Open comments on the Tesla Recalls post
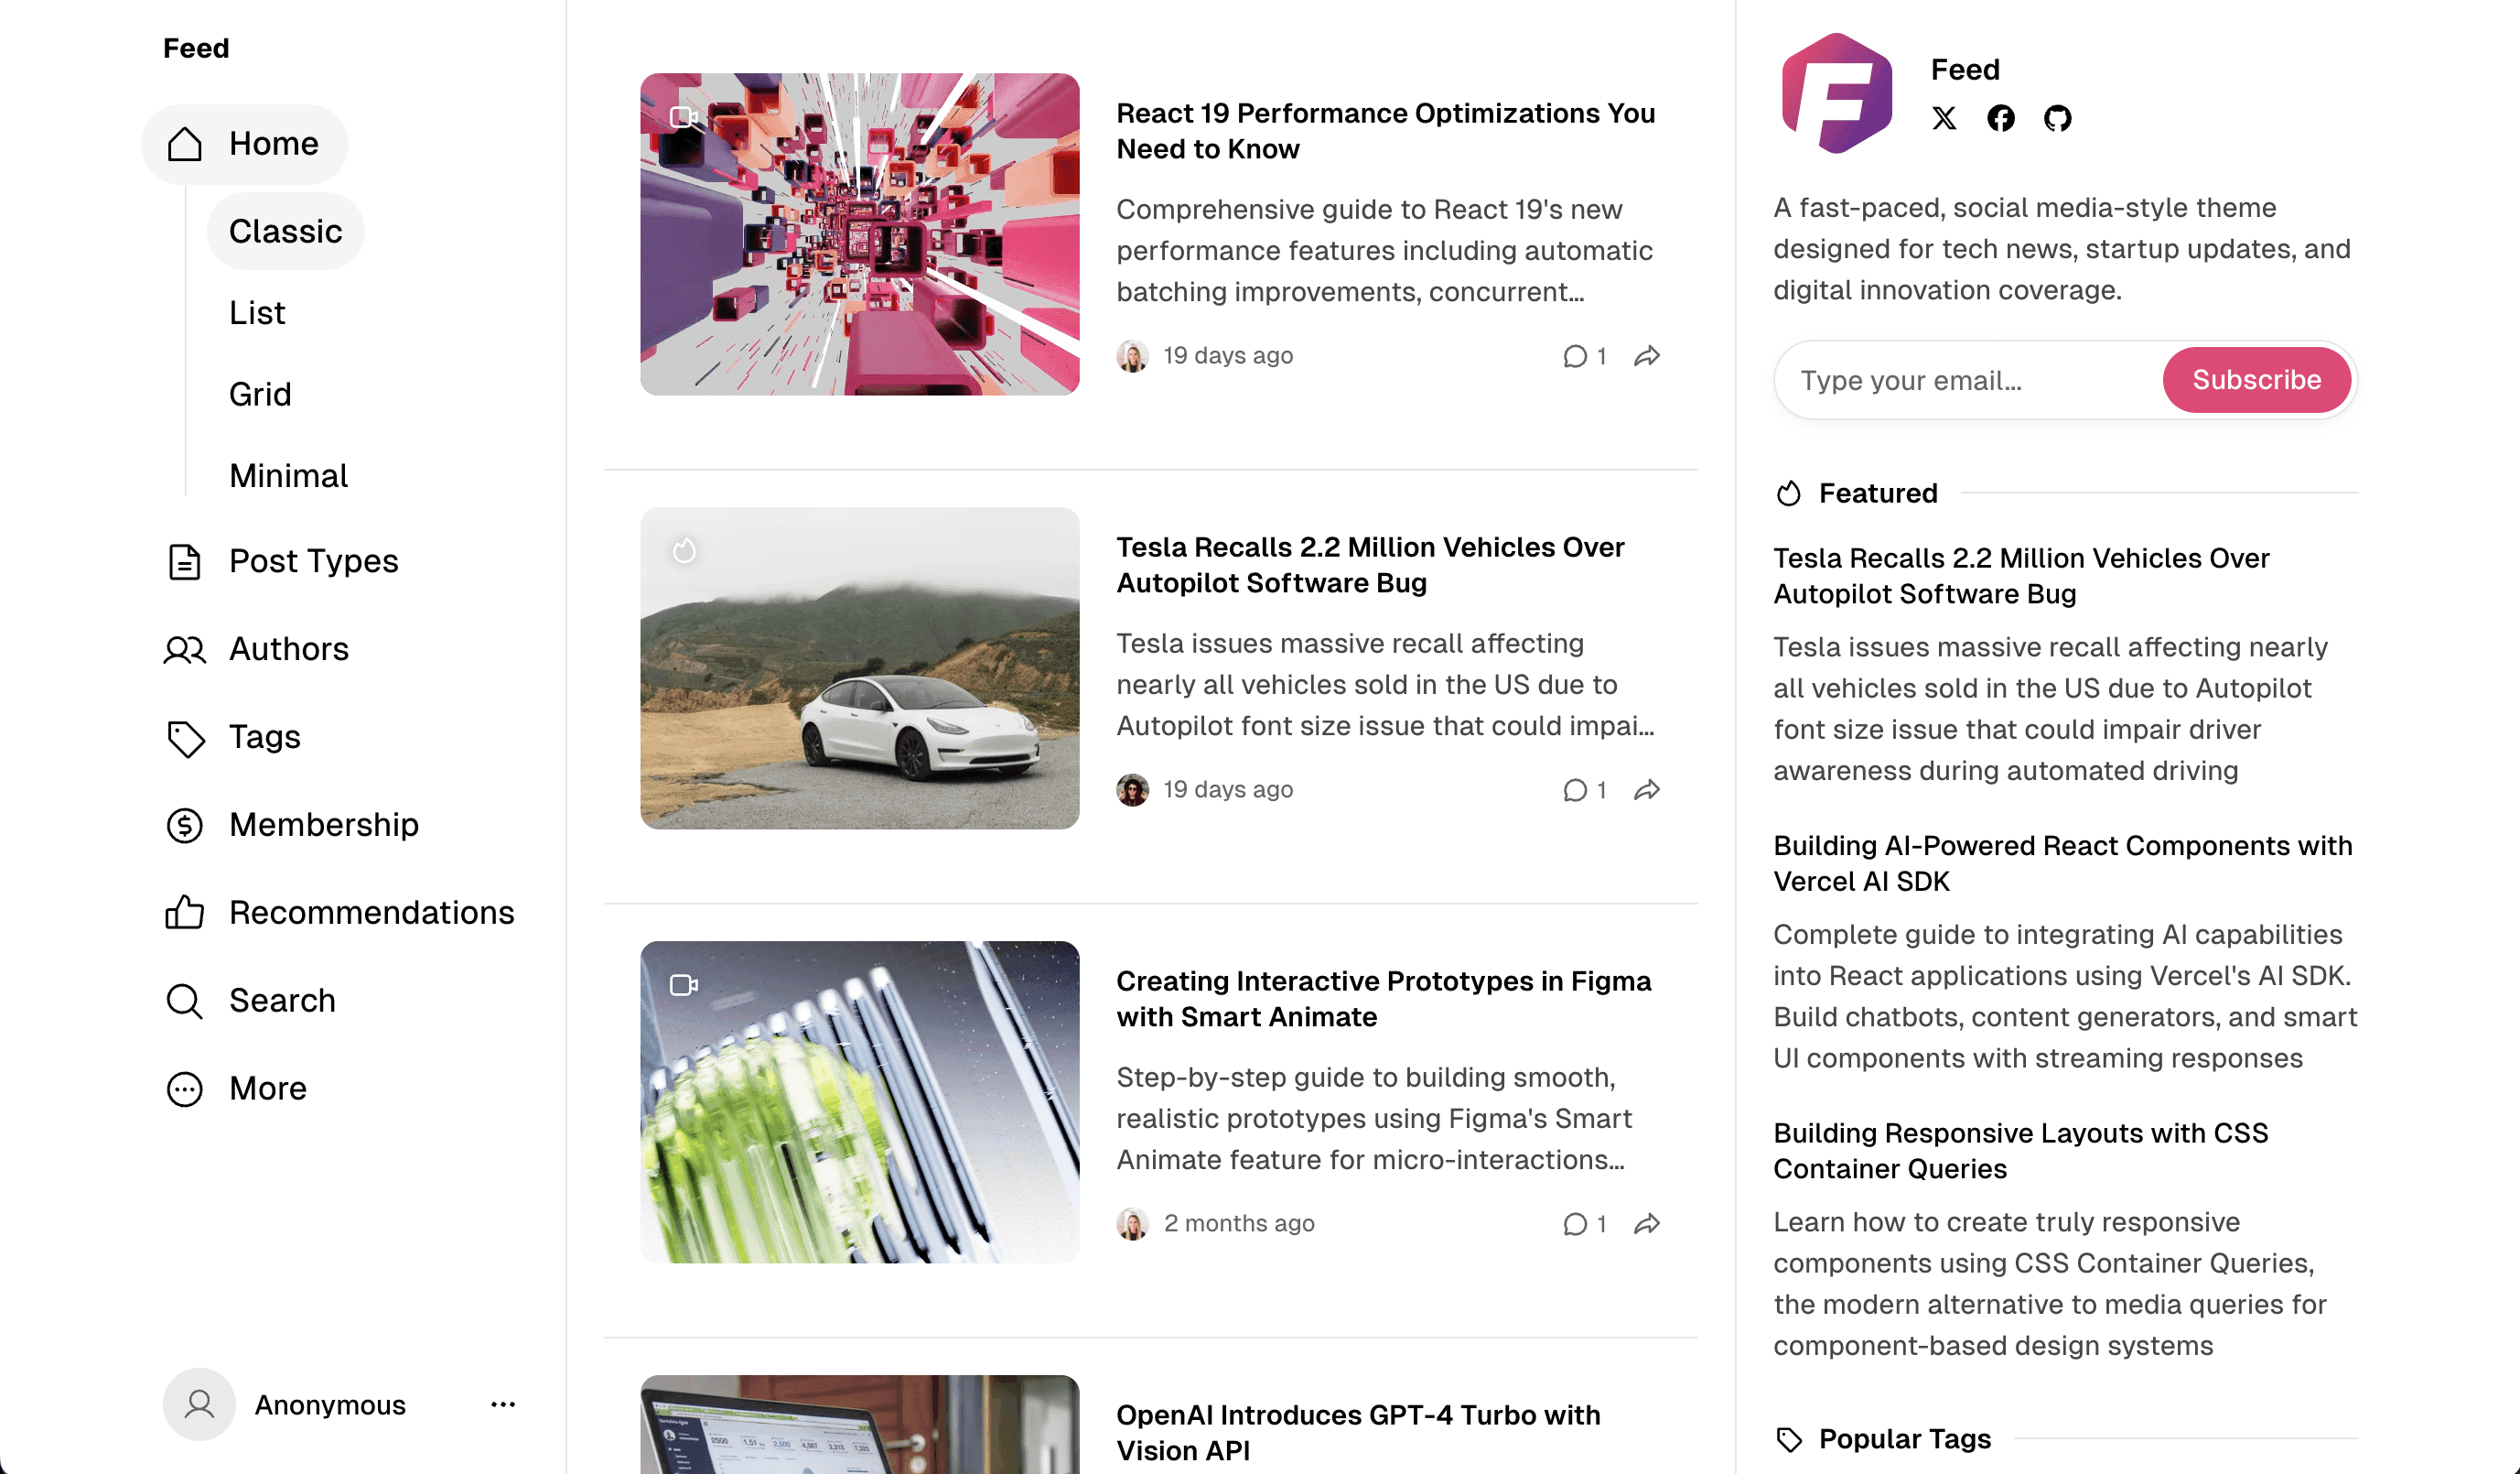Screen dimensions: 2520x1474 pyautogui.click(x=1584, y=789)
